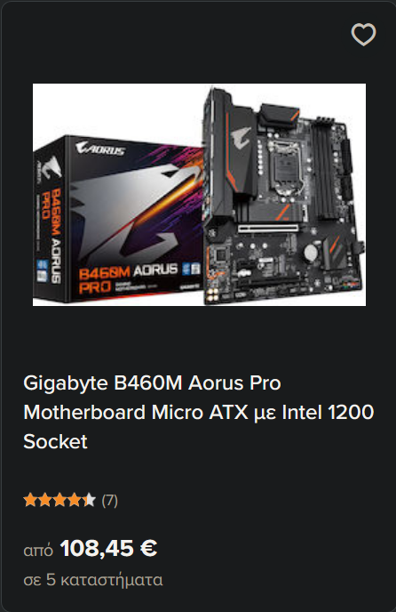This screenshot has width=396, height=612.
Task: Click the B460M Aorus Pro retail box picture
Action: click(118, 220)
